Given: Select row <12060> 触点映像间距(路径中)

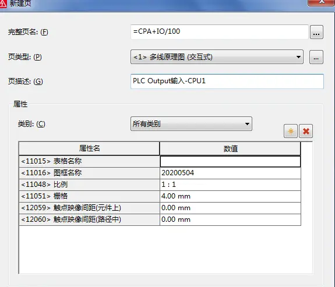Looking at the screenshot, I should (x=89, y=219).
